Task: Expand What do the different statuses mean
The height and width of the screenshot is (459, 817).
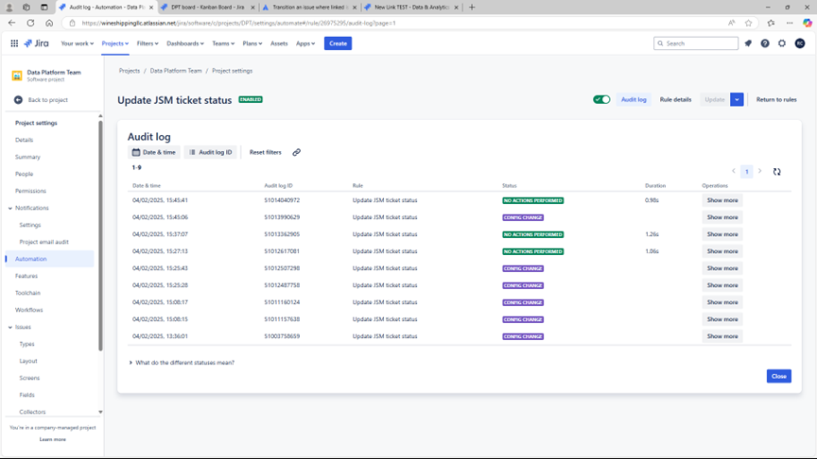Action: tap(182, 363)
